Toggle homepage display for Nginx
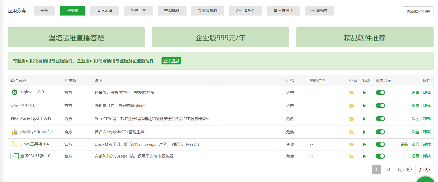The image size is (438, 182). [380, 92]
